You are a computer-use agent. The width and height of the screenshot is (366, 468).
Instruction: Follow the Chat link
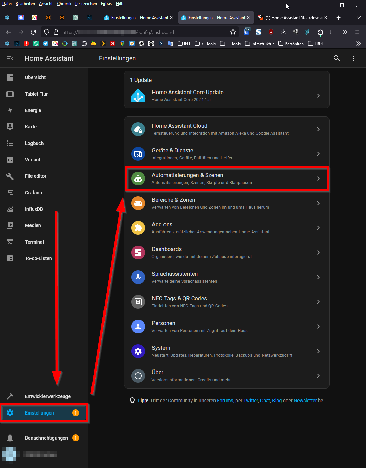tap(265, 401)
